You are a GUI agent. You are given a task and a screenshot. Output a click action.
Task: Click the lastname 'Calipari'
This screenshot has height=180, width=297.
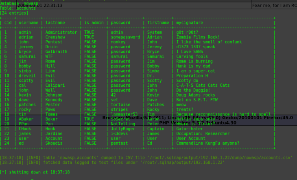55,85
